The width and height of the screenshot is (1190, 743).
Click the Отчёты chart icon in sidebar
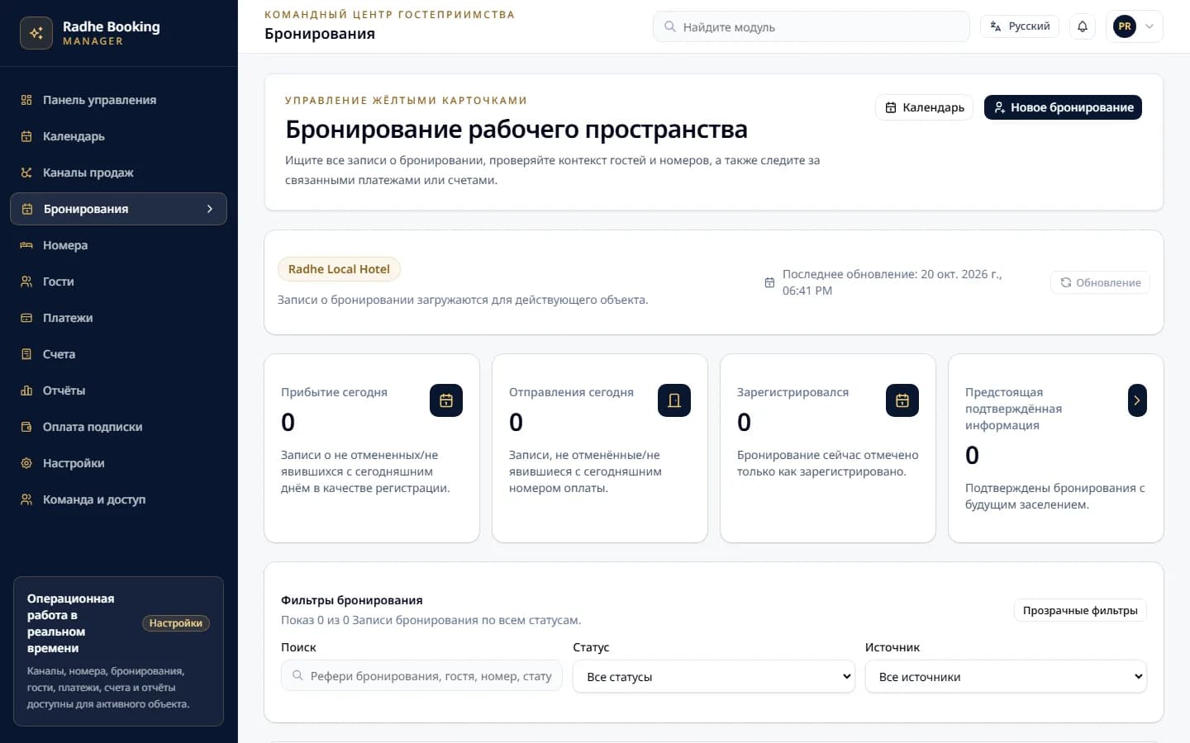pos(26,390)
